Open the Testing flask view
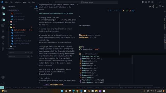 [x=3, y=31]
